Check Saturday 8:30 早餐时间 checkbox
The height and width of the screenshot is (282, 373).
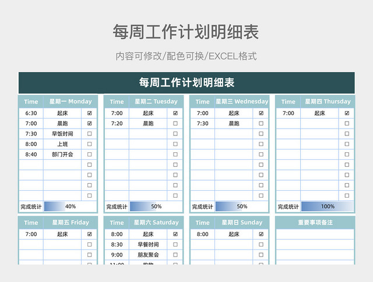pyautogui.click(x=175, y=244)
